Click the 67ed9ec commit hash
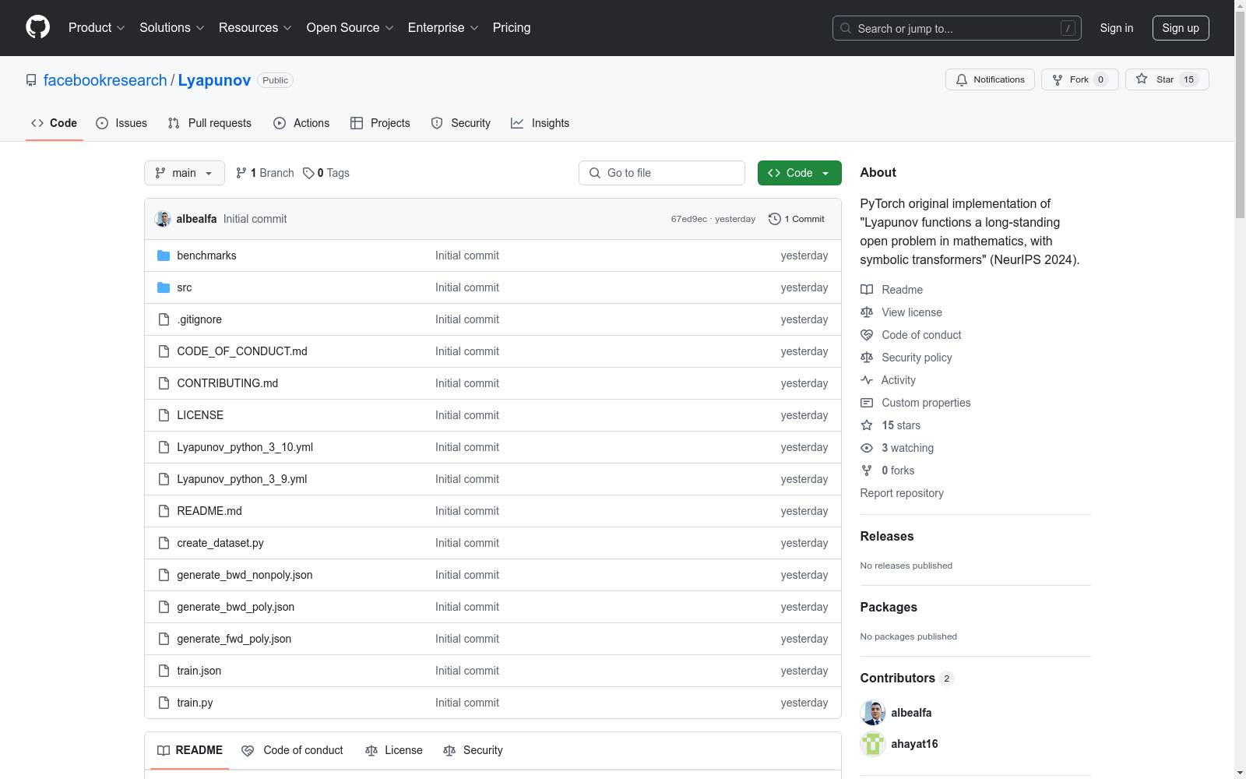Image resolution: width=1246 pixels, height=779 pixels. click(x=689, y=219)
